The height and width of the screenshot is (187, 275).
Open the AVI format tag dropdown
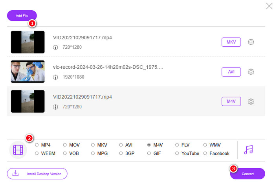pos(231,71)
